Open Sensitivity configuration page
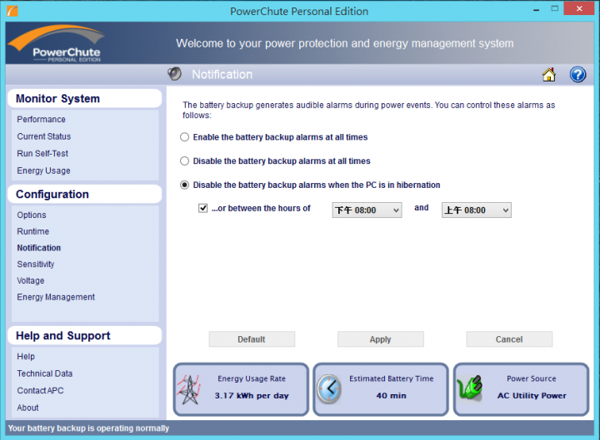This screenshot has height=440, width=600. point(36,264)
